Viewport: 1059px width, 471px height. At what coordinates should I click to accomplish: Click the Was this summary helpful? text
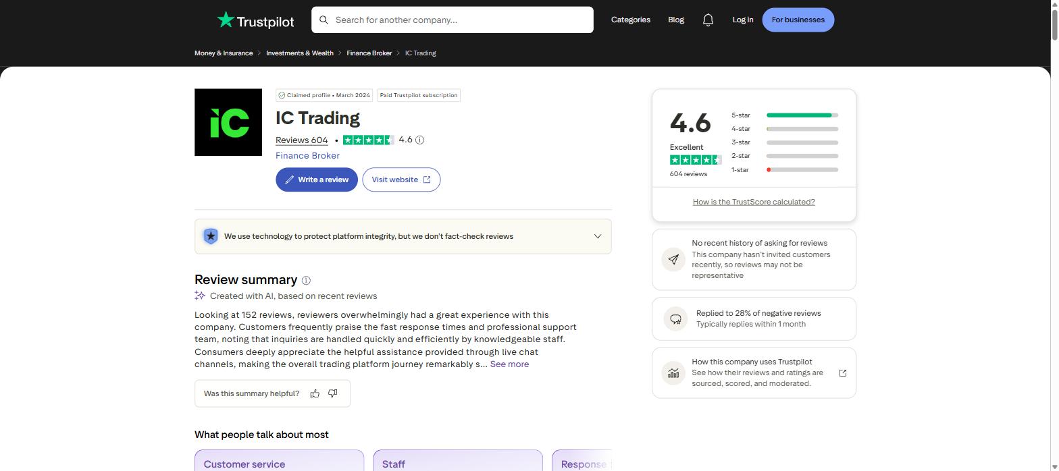(x=251, y=393)
